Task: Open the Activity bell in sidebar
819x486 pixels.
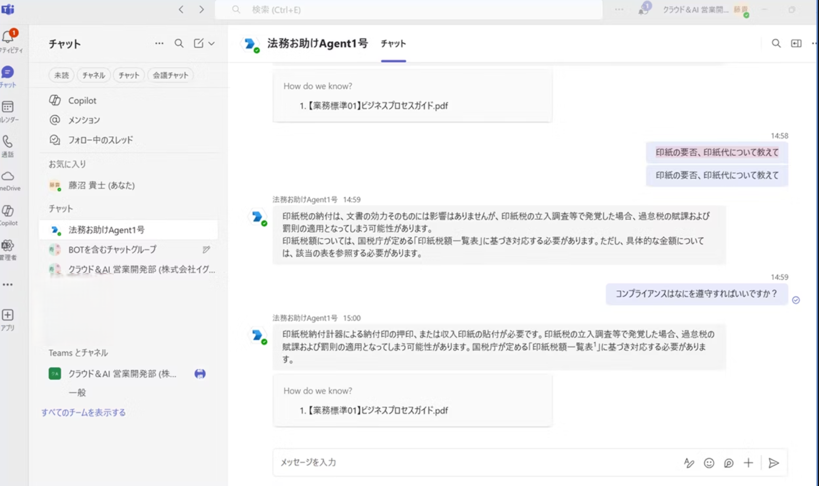Action: [8, 37]
